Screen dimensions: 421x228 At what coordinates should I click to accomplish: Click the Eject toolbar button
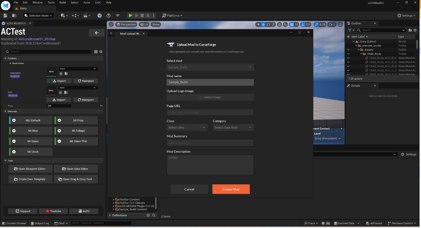click(x=148, y=16)
